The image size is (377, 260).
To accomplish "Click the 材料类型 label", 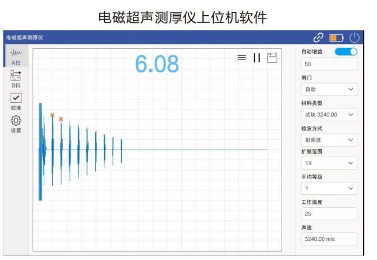I will (x=312, y=103).
